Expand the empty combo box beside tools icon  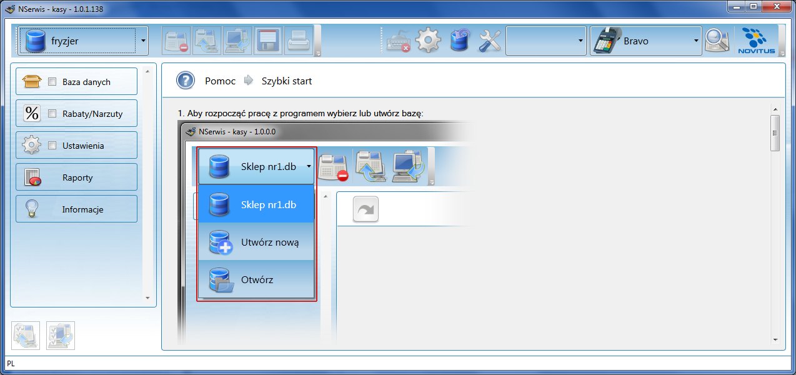point(545,41)
